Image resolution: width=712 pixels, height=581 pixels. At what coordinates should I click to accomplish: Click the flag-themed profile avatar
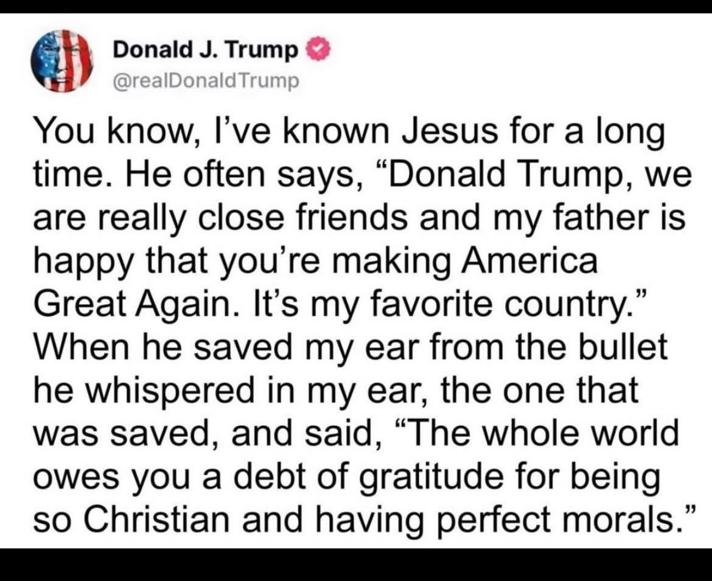61,61
